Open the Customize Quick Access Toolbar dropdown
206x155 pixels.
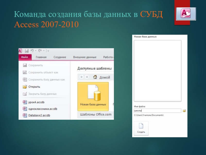[x=48, y=51]
